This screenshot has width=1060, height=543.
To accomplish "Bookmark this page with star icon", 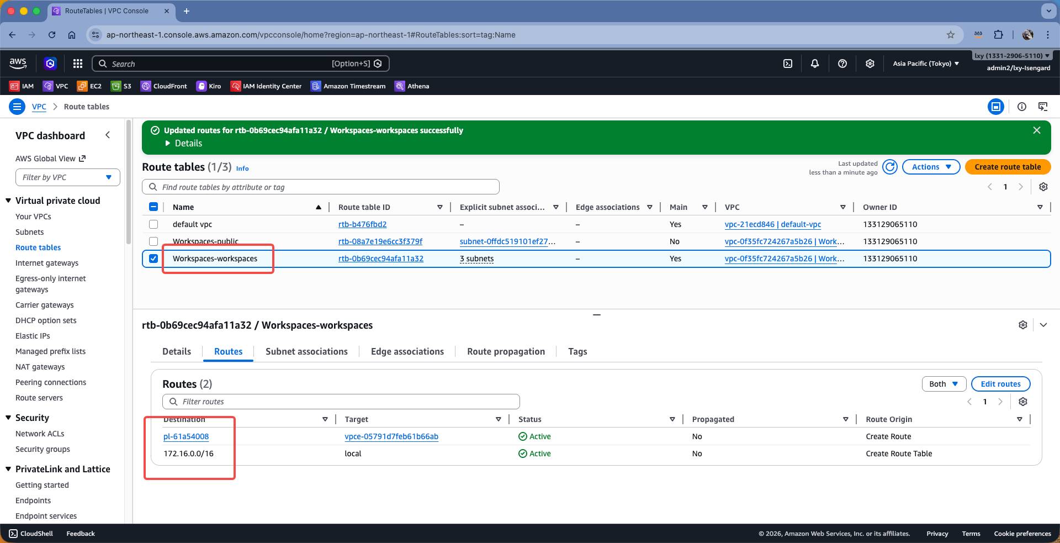I will click(951, 35).
